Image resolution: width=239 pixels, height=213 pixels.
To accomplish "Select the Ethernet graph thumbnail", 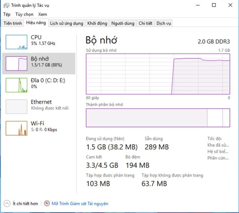I will pos(16,106).
